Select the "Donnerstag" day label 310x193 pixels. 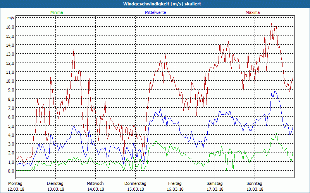tap(135, 183)
